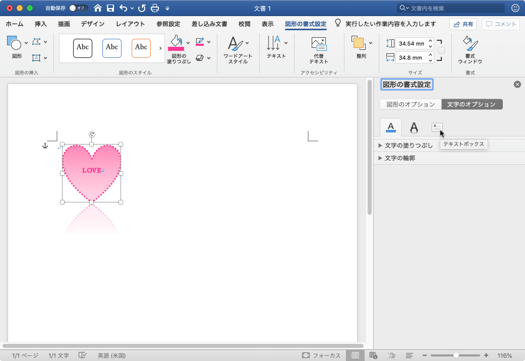This screenshot has height=361, width=525.
Task: Click the Print icon in title bar
Action: click(155, 8)
